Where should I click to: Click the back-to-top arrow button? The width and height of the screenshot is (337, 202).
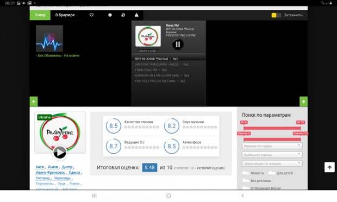pyautogui.click(x=329, y=167)
